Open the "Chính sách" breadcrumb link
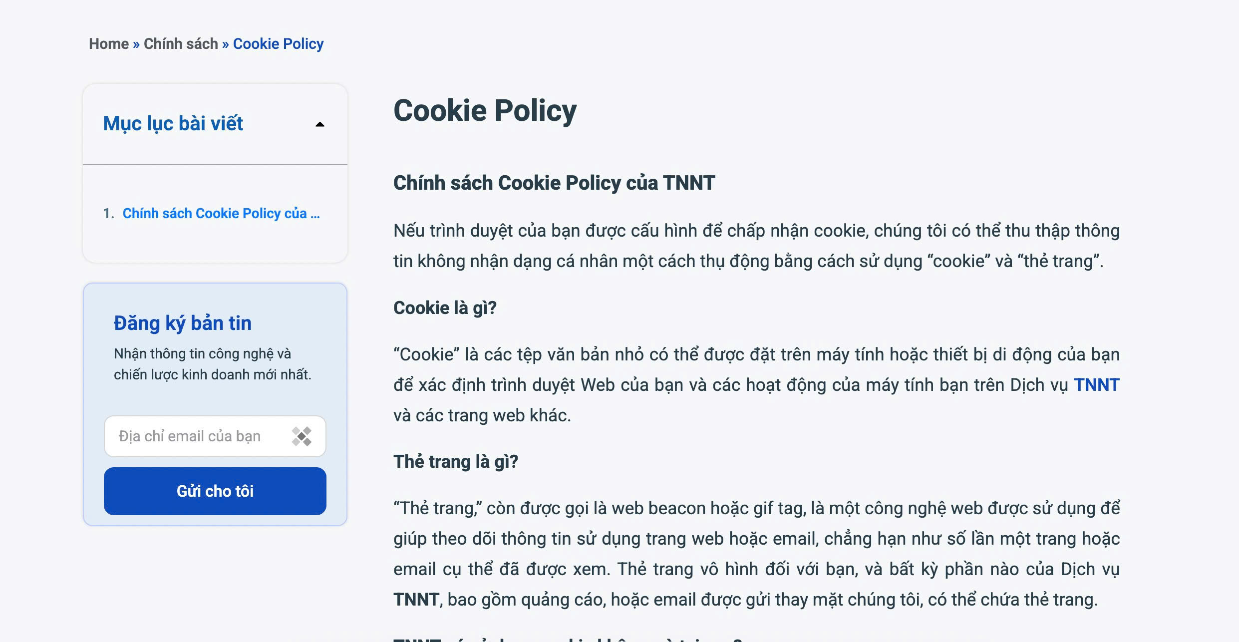Image resolution: width=1239 pixels, height=642 pixels. (x=180, y=44)
